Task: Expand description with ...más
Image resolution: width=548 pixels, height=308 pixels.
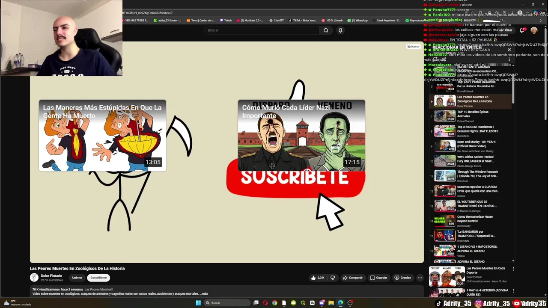Action: (204, 294)
